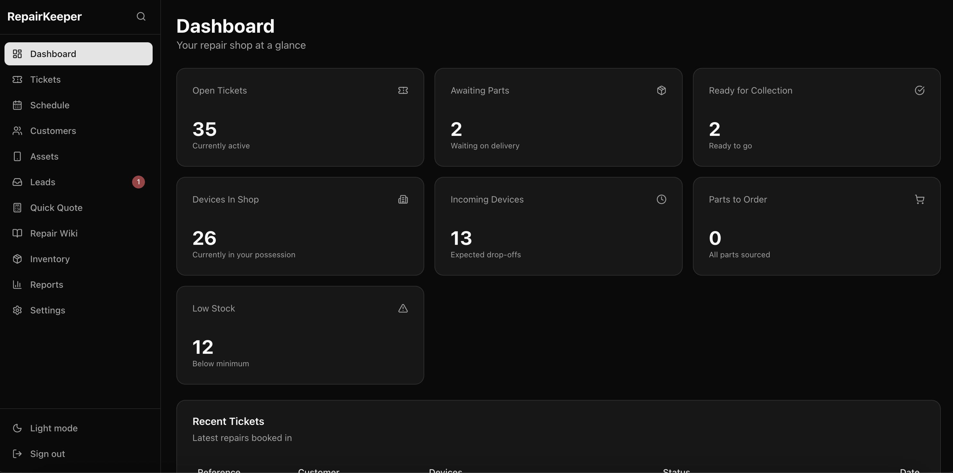Open the Low Stock summary card

pos(300,335)
